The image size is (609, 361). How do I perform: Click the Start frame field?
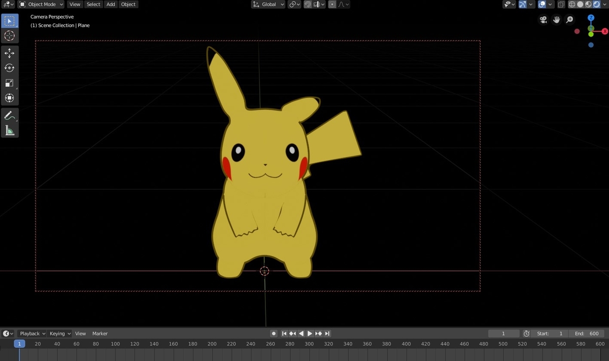pos(550,334)
